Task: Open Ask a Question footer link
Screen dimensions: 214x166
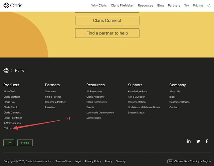Action: click(x=136, y=97)
